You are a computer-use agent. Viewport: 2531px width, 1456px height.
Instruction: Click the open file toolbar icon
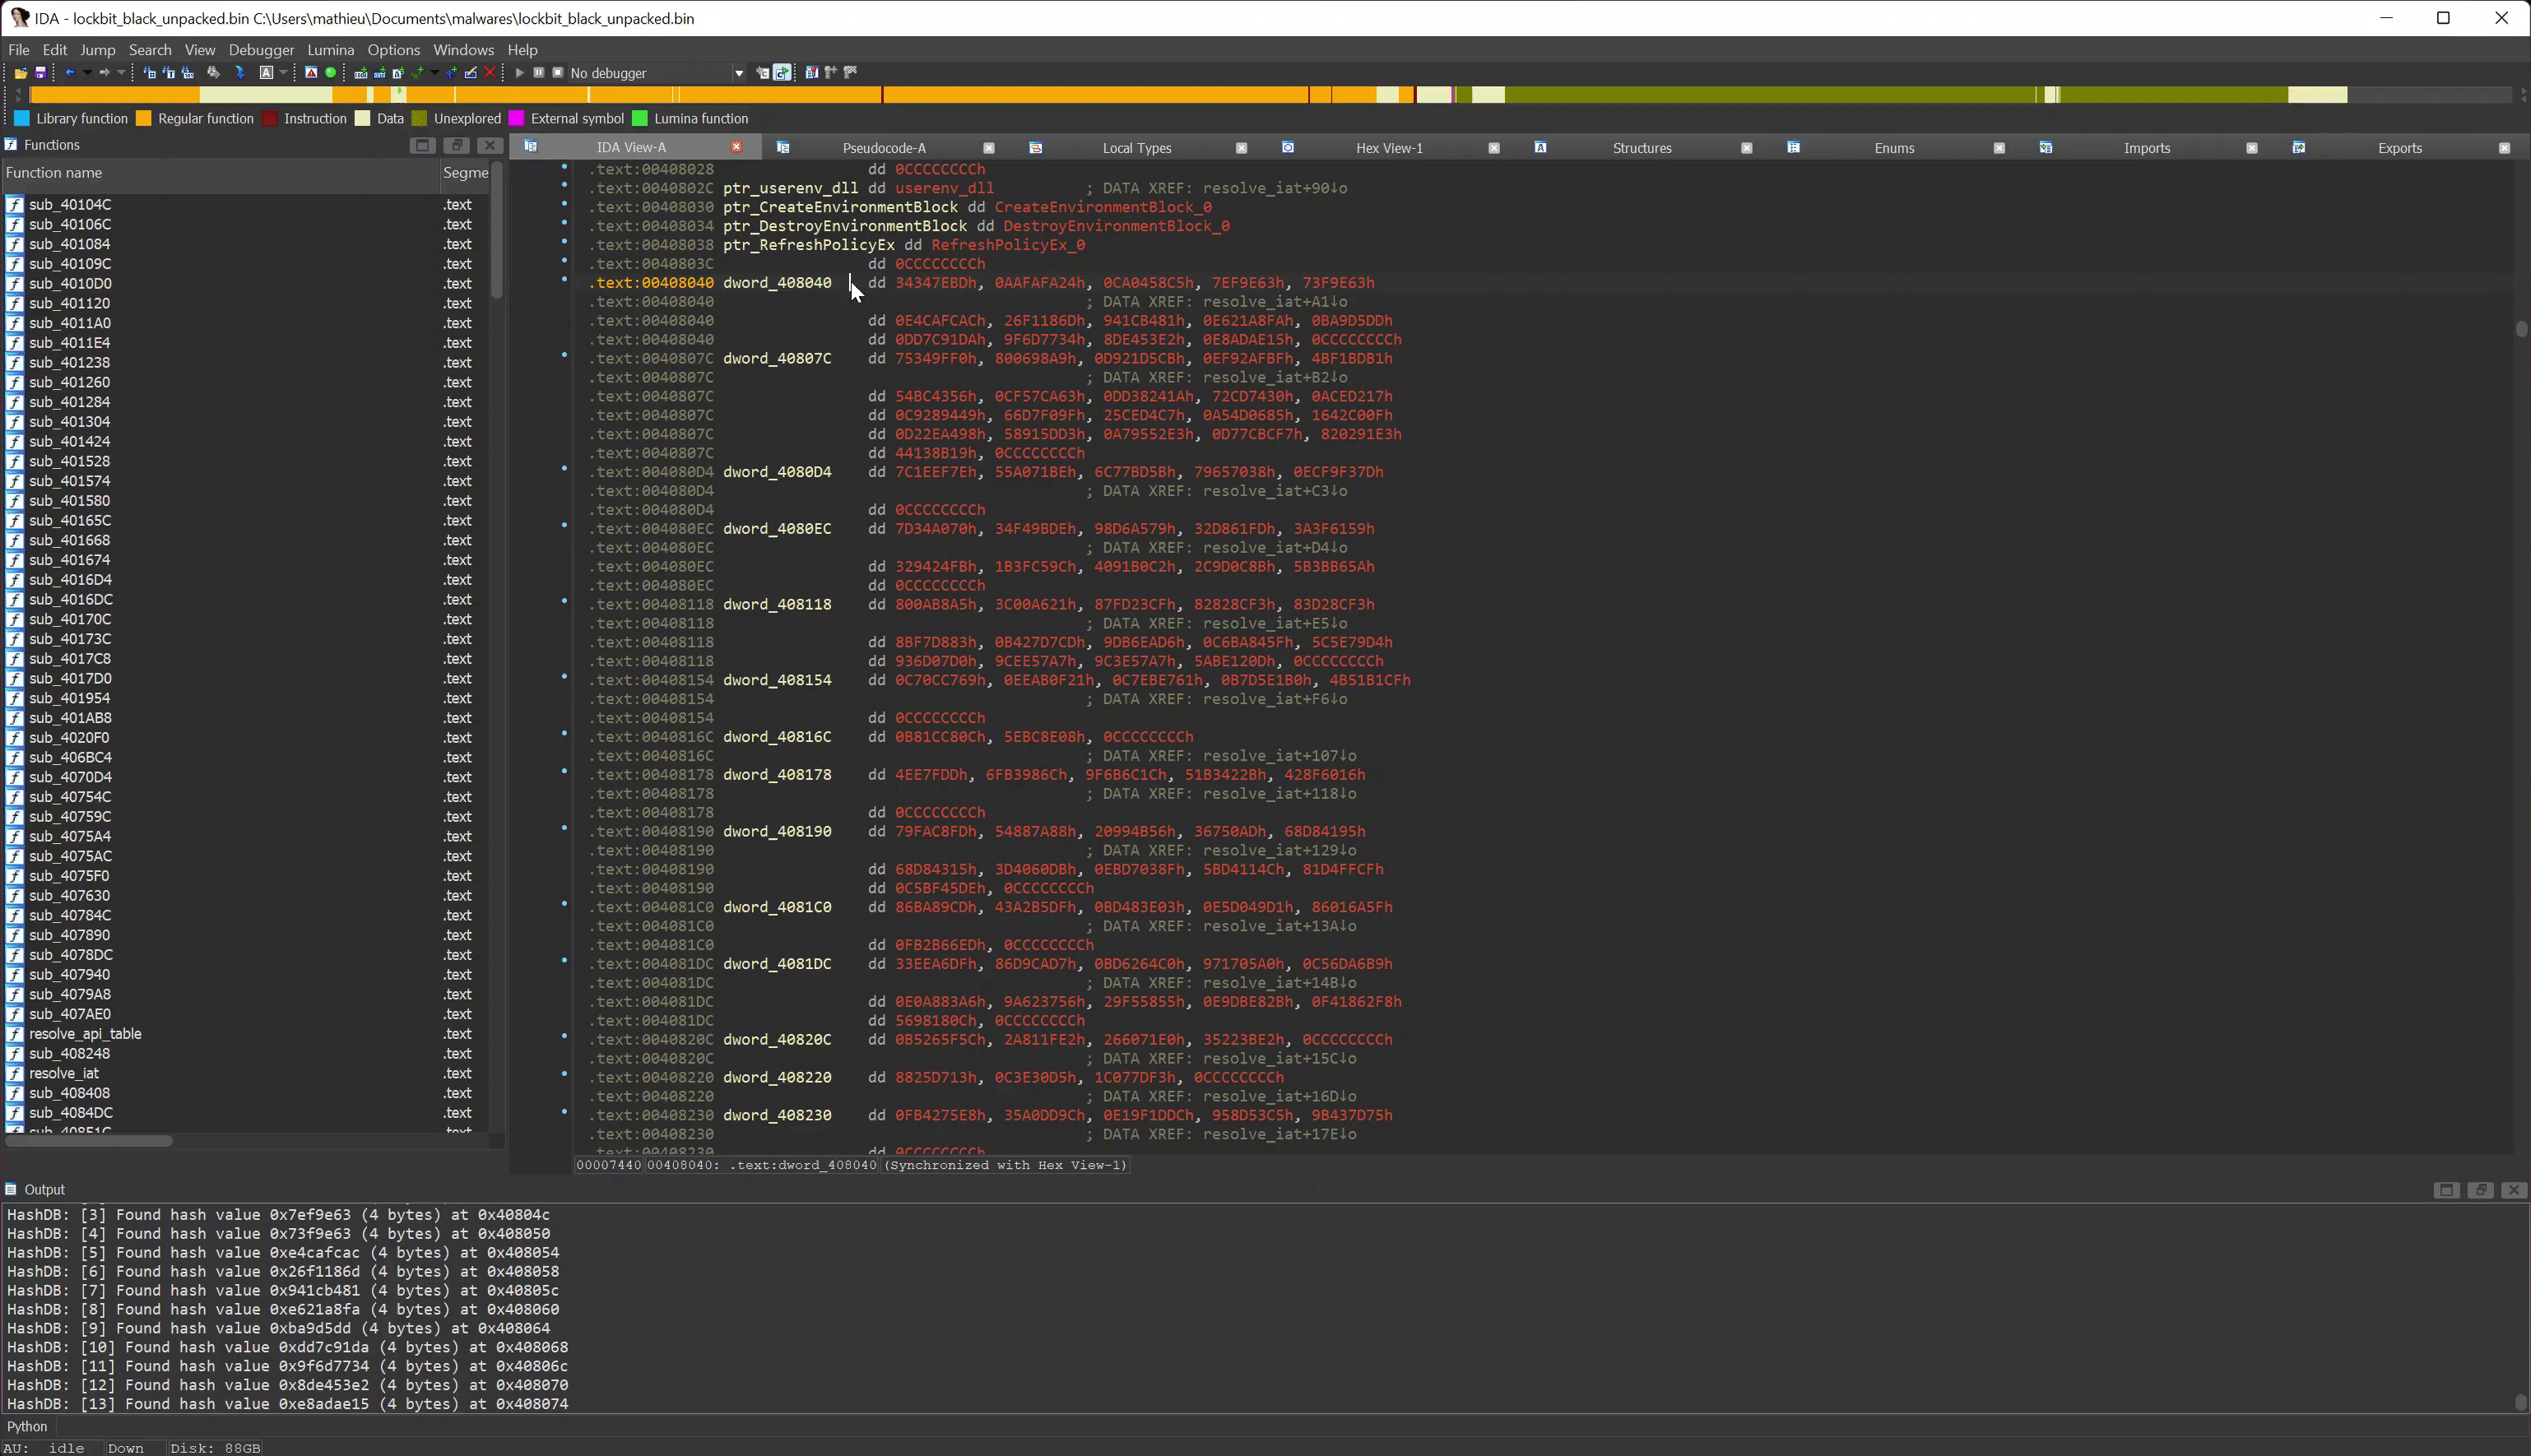tap(20, 73)
